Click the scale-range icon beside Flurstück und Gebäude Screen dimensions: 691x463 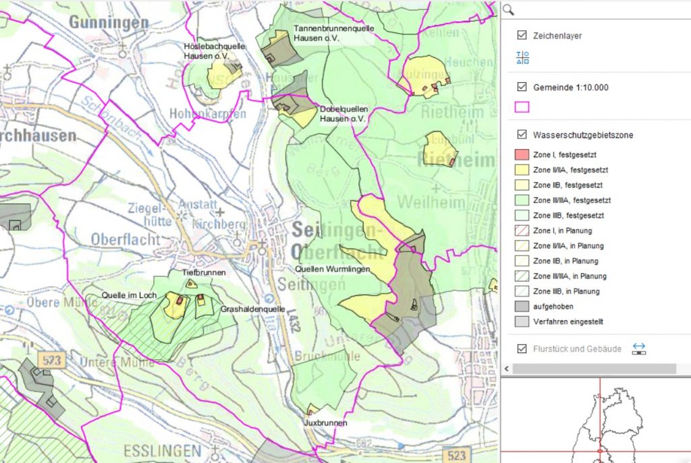(x=638, y=348)
